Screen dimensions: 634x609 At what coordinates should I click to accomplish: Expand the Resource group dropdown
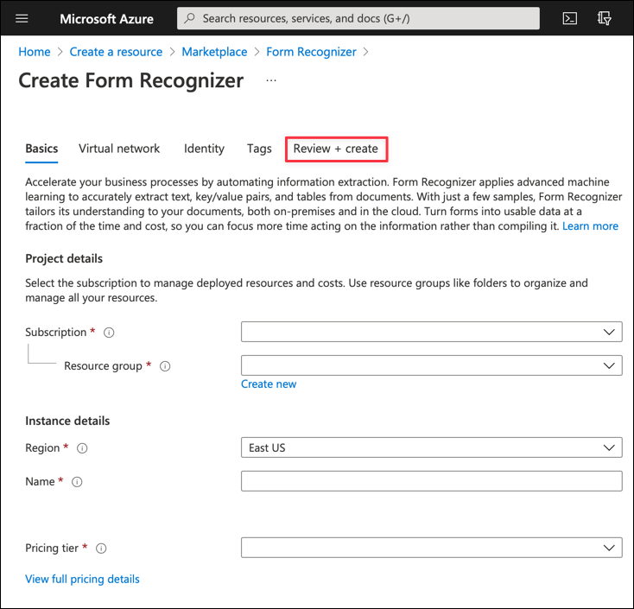coord(431,365)
